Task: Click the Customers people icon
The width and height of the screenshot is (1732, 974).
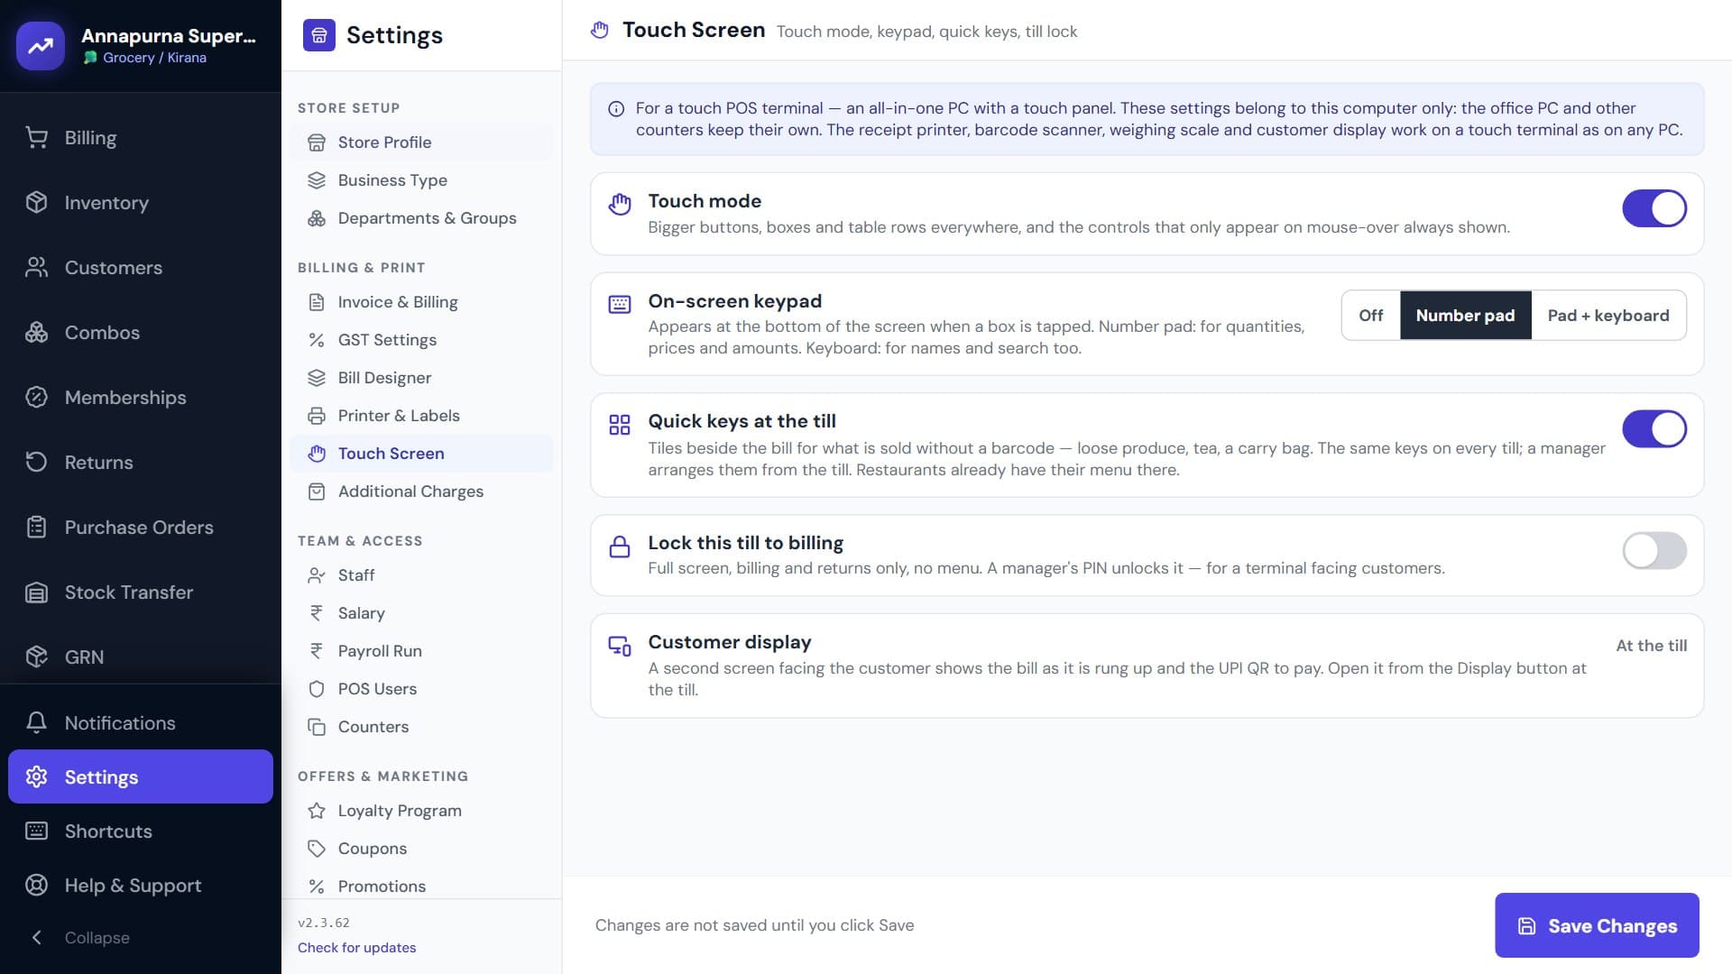Action: click(x=36, y=268)
